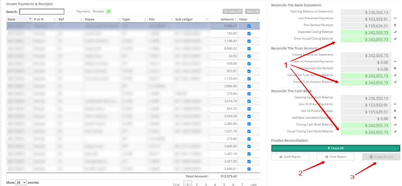This screenshot has height=186, width=402.
Task: Click sort arrows in Clear column header
Action: 258,19
